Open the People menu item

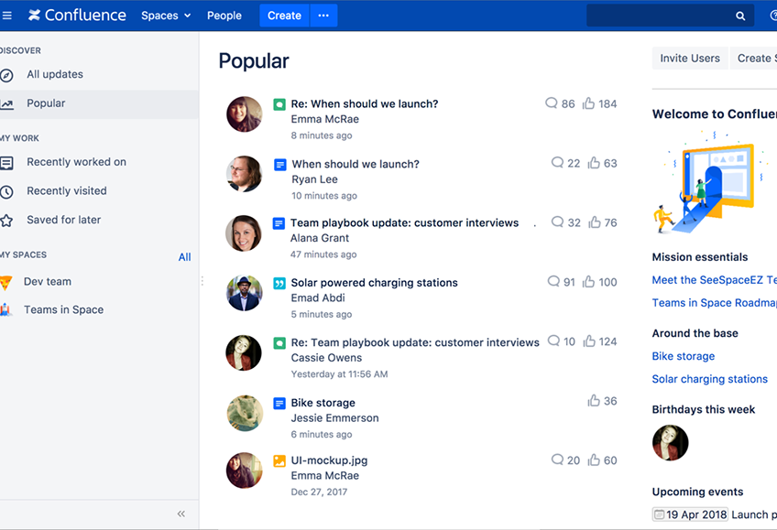(224, 16)
